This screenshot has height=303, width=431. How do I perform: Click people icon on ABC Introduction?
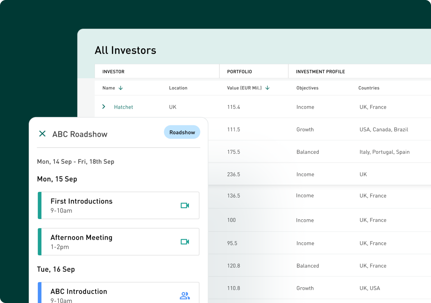click(x=185, y=296)
